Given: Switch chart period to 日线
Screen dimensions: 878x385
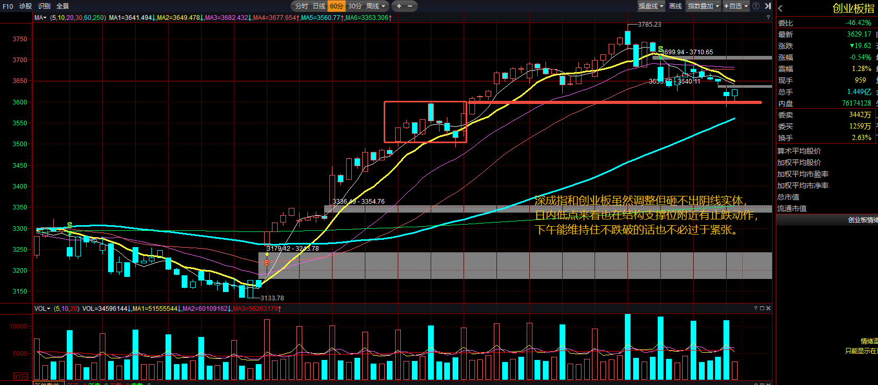Looking at the screenshot, I should [319, 6].
